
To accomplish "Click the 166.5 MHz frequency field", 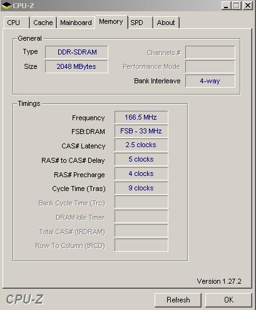I will click(x=141, y=117).
